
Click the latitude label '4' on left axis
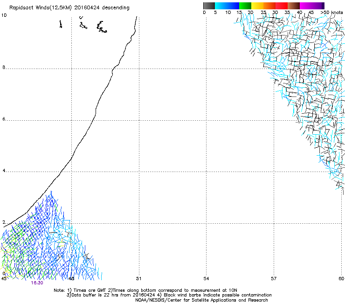(x=4, y=171)
